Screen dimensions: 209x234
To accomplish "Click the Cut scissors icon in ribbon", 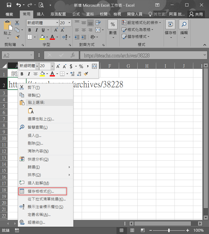I will pyautogui.click(x=17, y=23).
